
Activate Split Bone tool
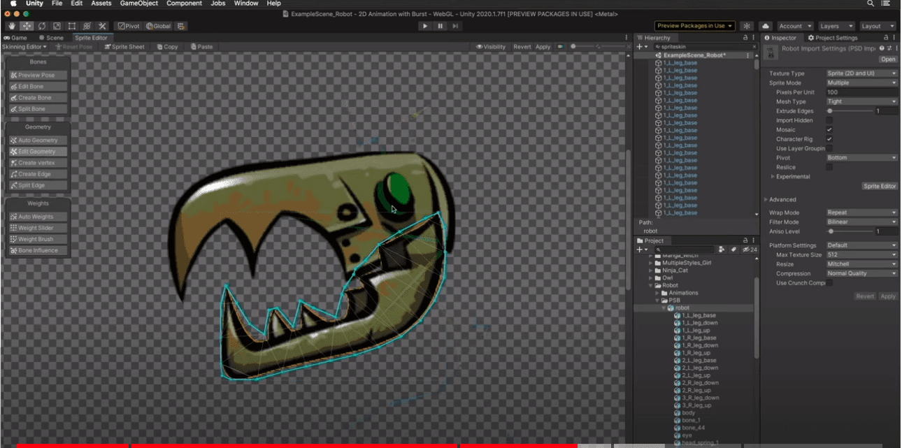click(x=38, y=109)
